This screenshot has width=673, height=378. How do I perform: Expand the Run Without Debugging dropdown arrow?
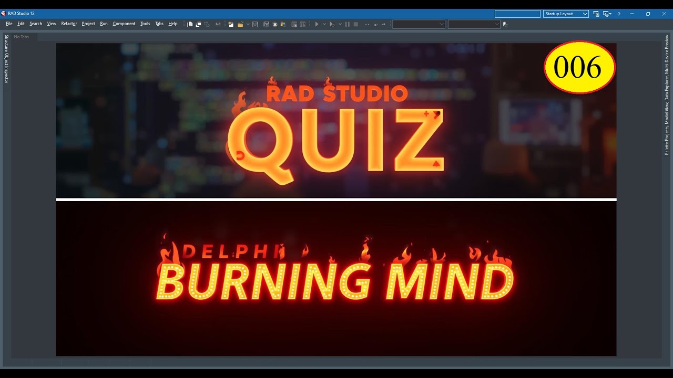pos(340,24)
